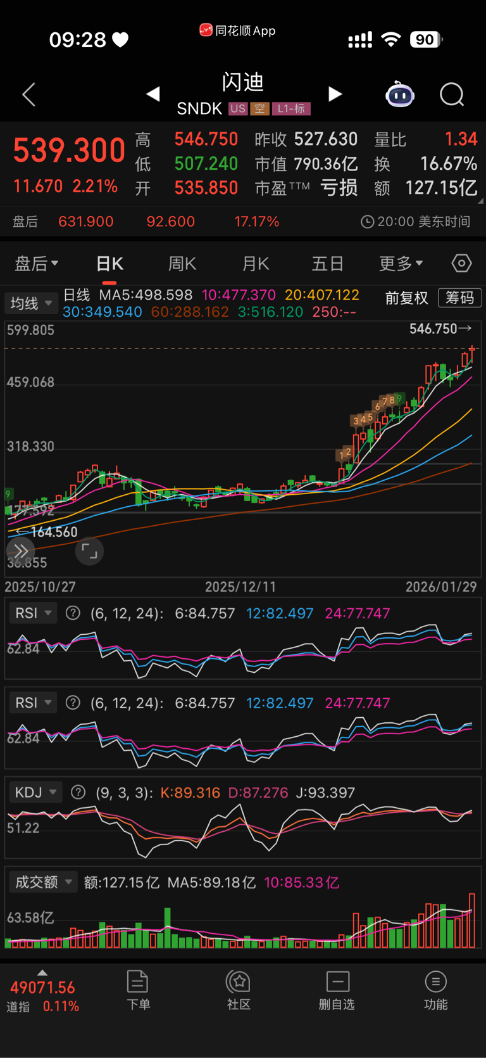Tap 删自选 remove from watchlist
486x1058 pixels.
pos(337,990)
